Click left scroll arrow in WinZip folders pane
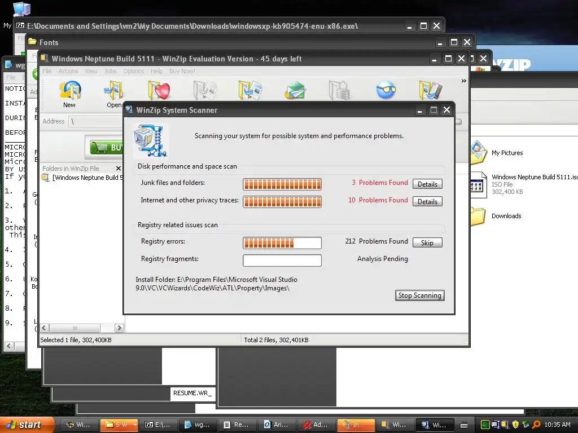578x433 pixels. click(44, 328)
